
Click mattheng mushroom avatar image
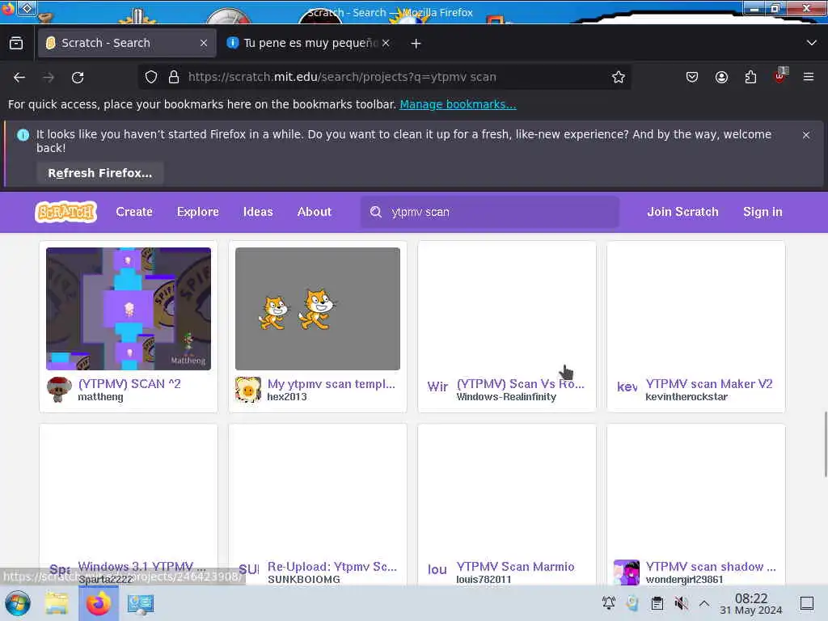(x=58, y=390)
